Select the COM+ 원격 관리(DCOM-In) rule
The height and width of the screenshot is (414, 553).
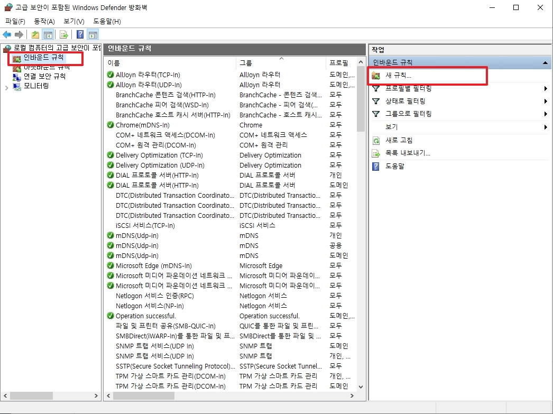pyautogui.click(x=156, y=145)
